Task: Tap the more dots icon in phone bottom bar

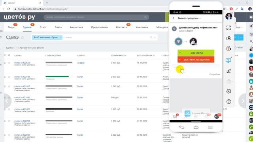Action: [217, 116]
